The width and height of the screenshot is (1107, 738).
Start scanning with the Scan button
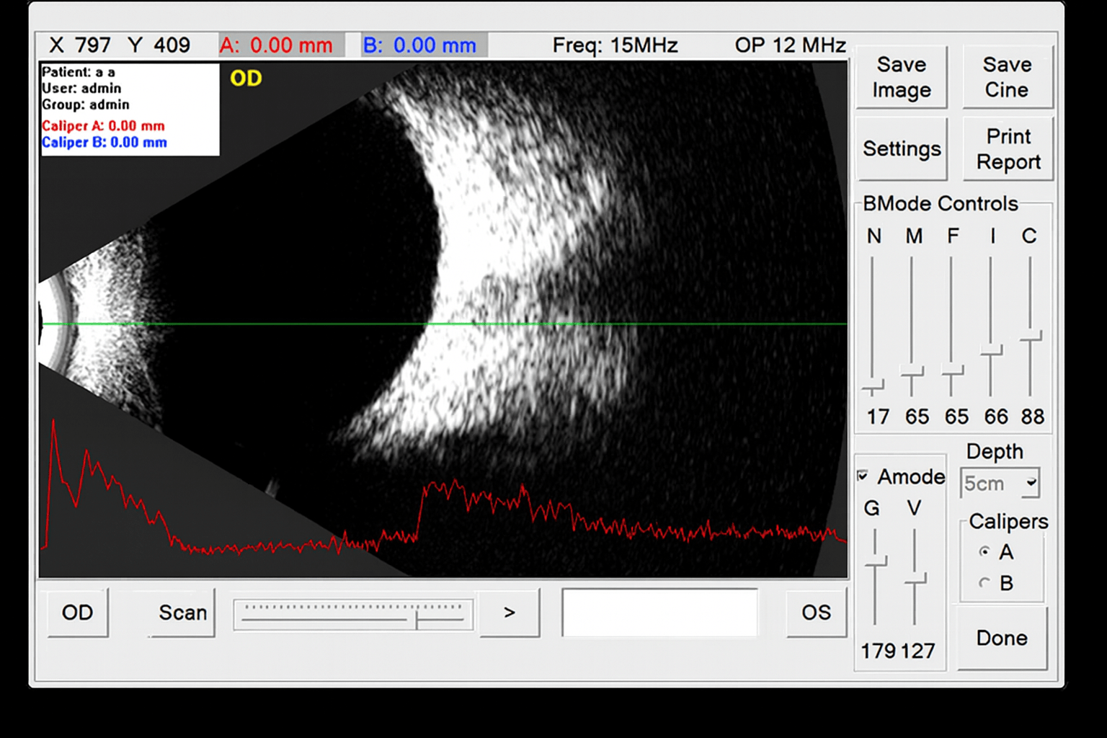click(182, 613)
